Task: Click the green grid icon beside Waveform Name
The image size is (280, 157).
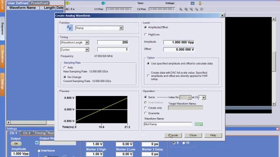Action: pos(199,124)
